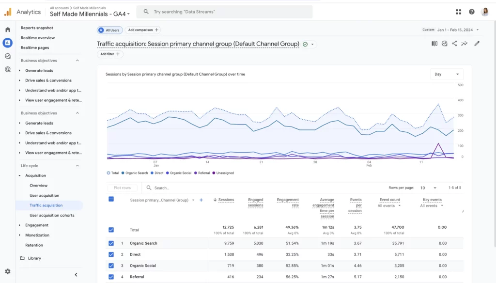Open the Reports snapshot page
Image resolution: width=496 pixels, height=283 pixels.
click(x=37, y=28)
